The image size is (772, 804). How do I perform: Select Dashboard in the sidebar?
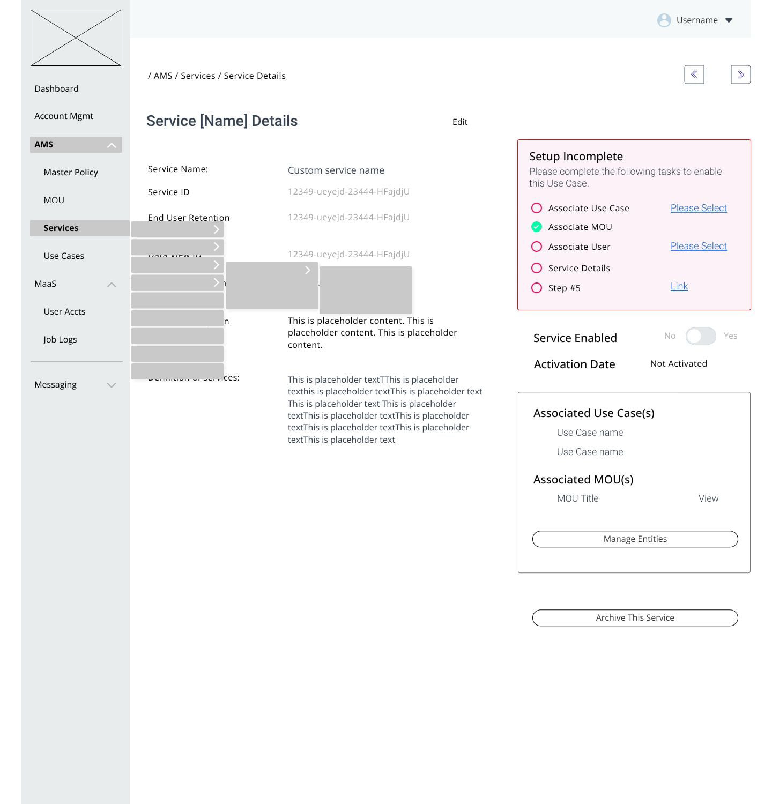click(56, 88)
